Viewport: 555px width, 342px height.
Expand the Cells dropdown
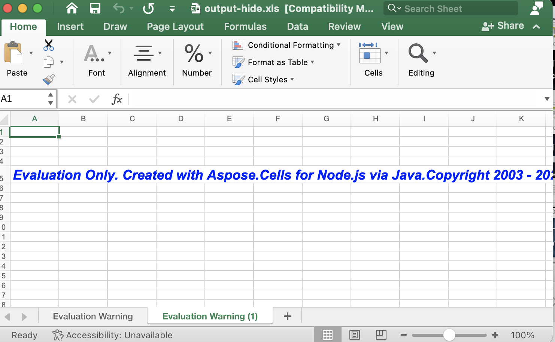click(386, 53)
